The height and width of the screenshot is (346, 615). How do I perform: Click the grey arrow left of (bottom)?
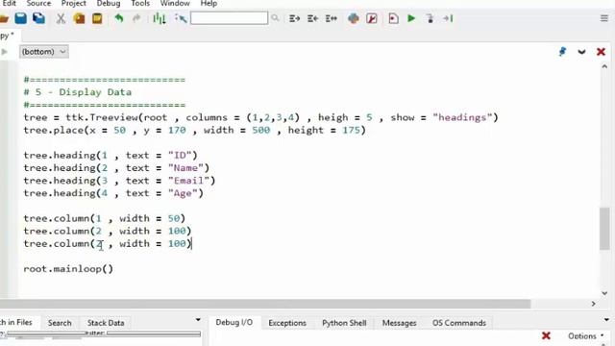click(x=4, y=52)
